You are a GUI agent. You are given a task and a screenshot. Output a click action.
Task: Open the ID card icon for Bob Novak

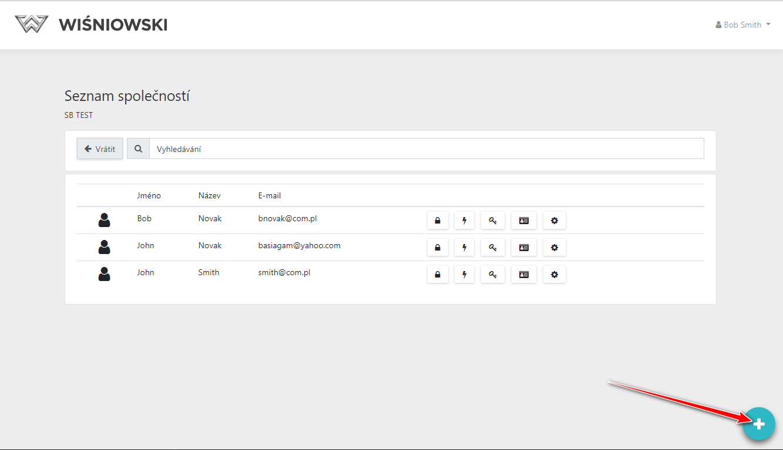click(x=523, y=221)
